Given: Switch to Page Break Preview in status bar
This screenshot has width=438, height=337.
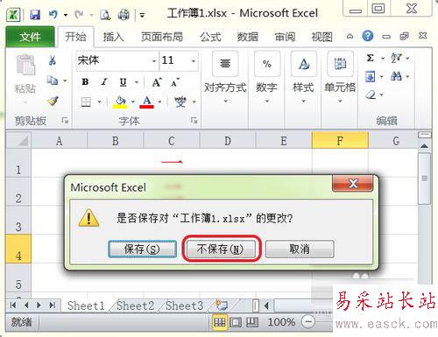Looking at the screenshot, I should (252, 322).
